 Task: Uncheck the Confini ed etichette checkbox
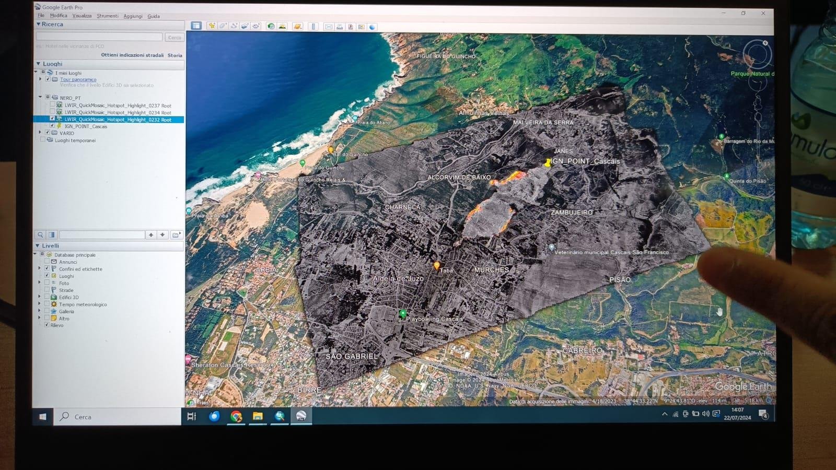(47, 268)
